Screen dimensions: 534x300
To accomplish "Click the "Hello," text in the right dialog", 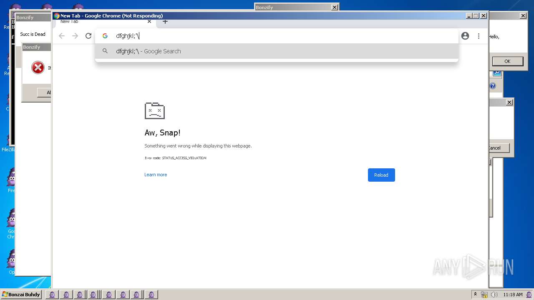I will (494, 37).
